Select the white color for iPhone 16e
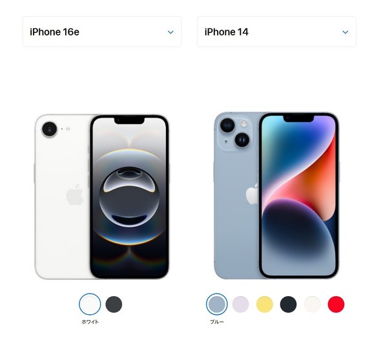Viewport: 381px width, 353px height. (90, 304)
